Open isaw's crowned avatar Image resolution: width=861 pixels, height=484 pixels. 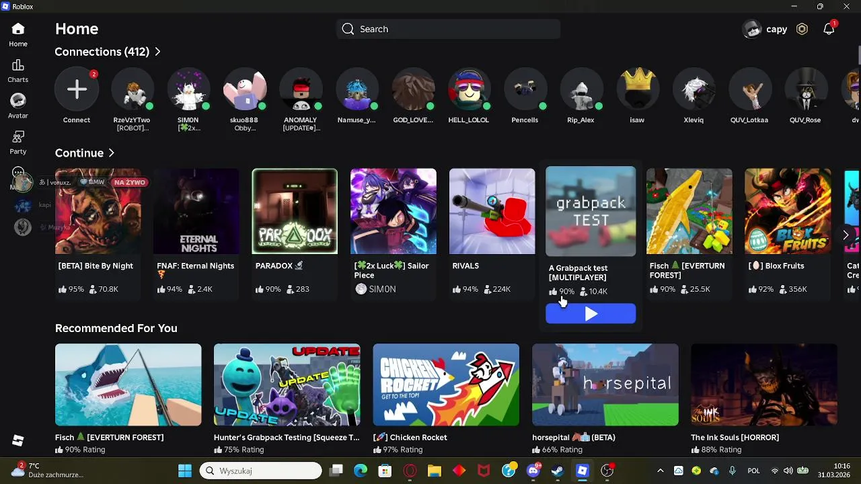pos(637,89)
